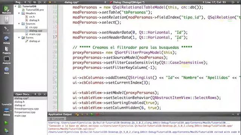Re-run application via green play in output pane
The image size is (241, 135).
click(x=92, y=114)
